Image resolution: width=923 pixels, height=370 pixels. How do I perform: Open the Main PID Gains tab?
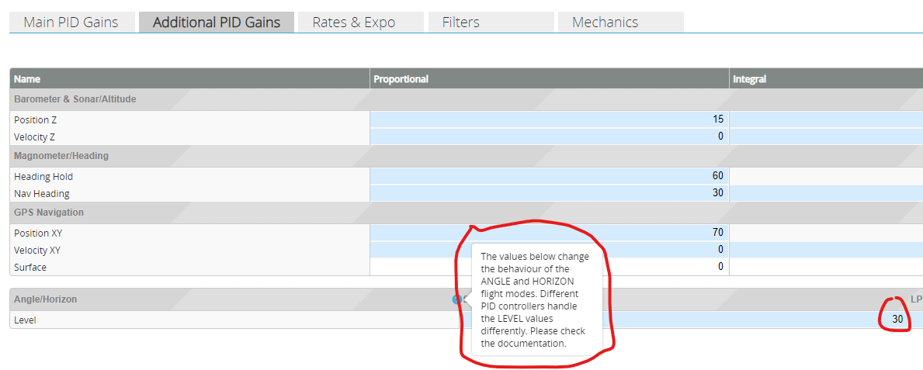click(x=71, y=22)
